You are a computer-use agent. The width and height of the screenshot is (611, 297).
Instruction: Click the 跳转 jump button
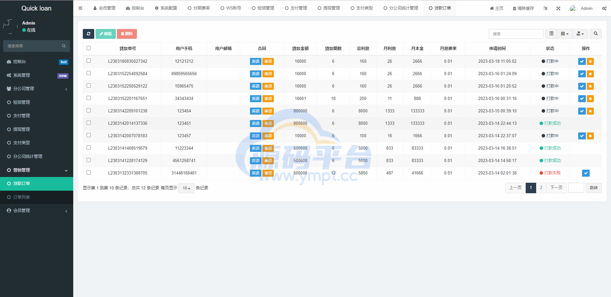pyautogui.click(x=594, y=188)
